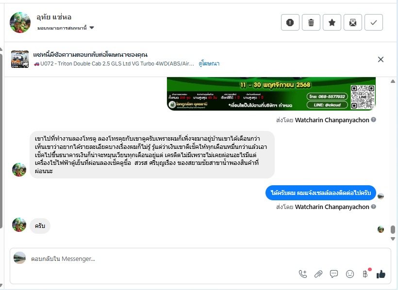Delete conversation with trash icon
Image resolution: width=398 pixels, height=290 pixels.
point(311,23)
